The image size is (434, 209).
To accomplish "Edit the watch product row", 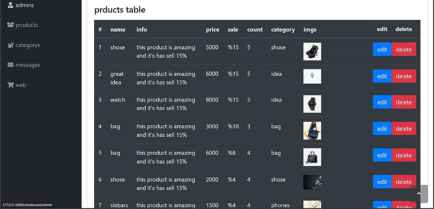I will [x=382, y=102].
